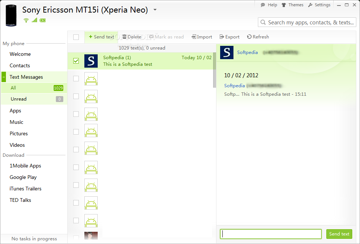Open 1Mobile Apps download source

click(x=25, y=166)
